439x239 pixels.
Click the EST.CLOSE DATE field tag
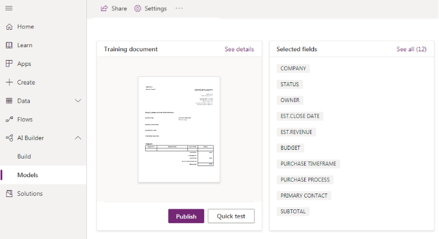[300, 116]
